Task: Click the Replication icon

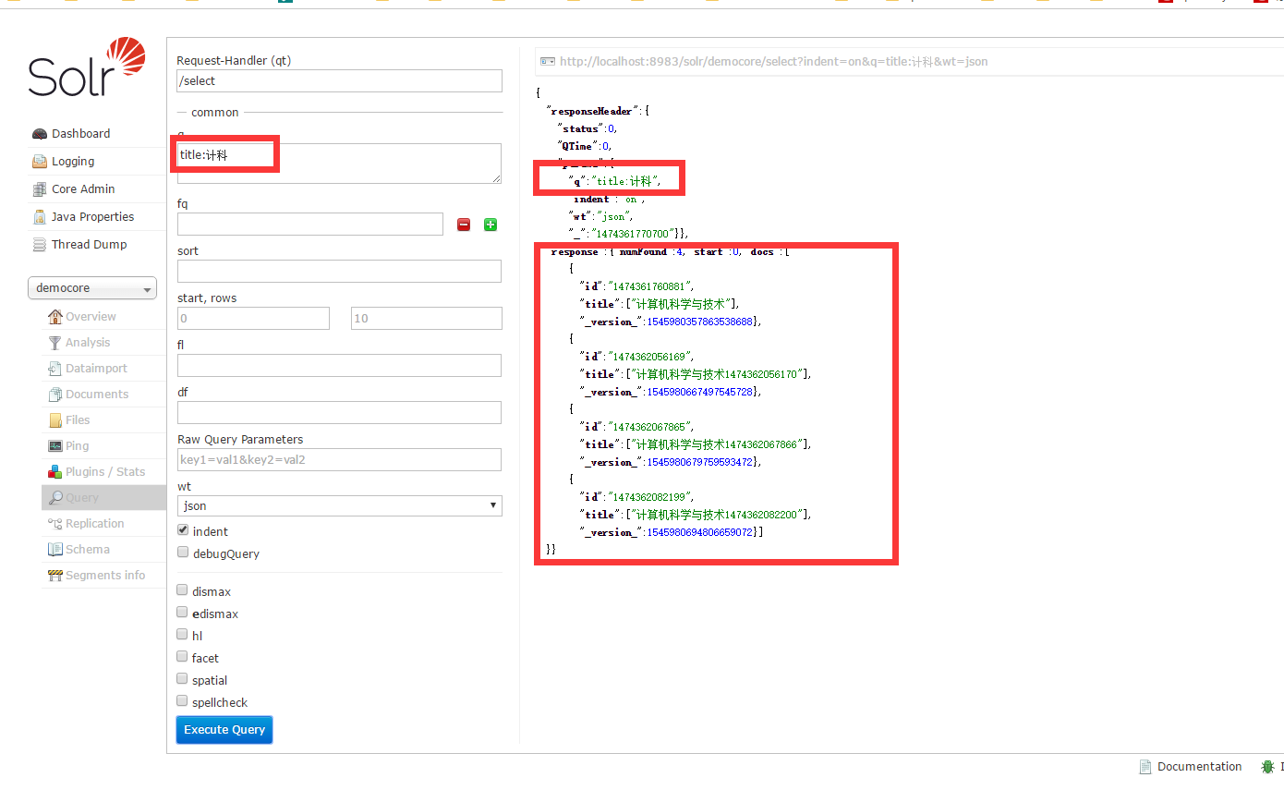Action: 55,524
